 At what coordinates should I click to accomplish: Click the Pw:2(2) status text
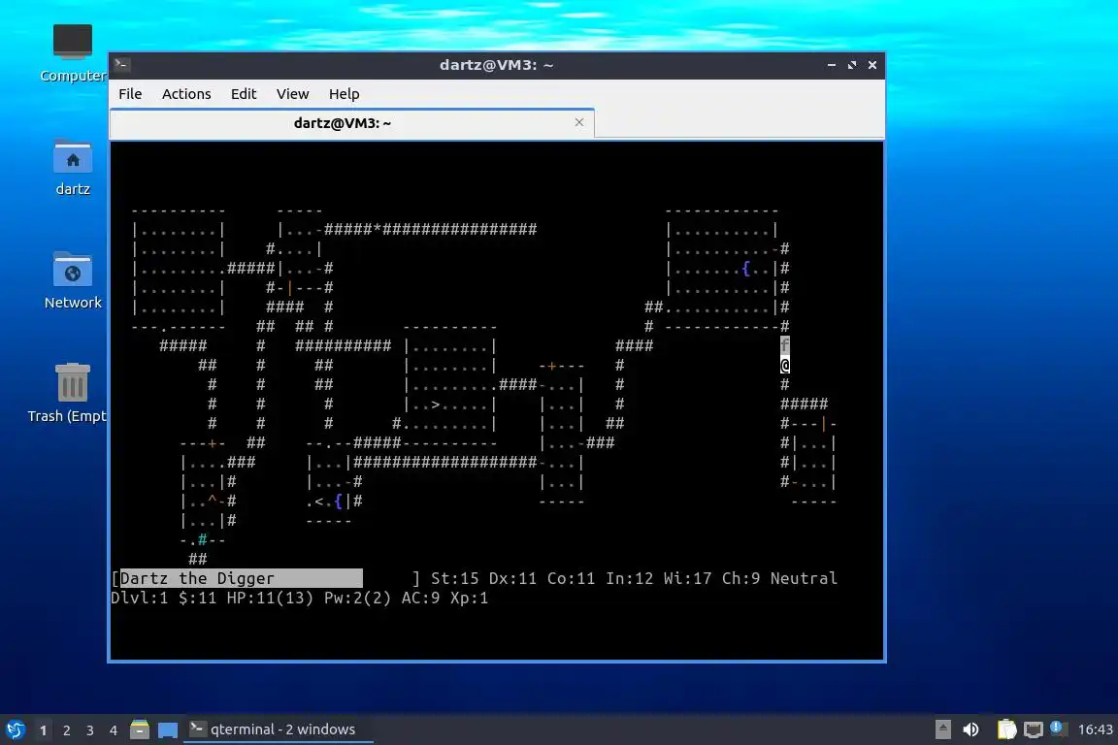point(357,599)
